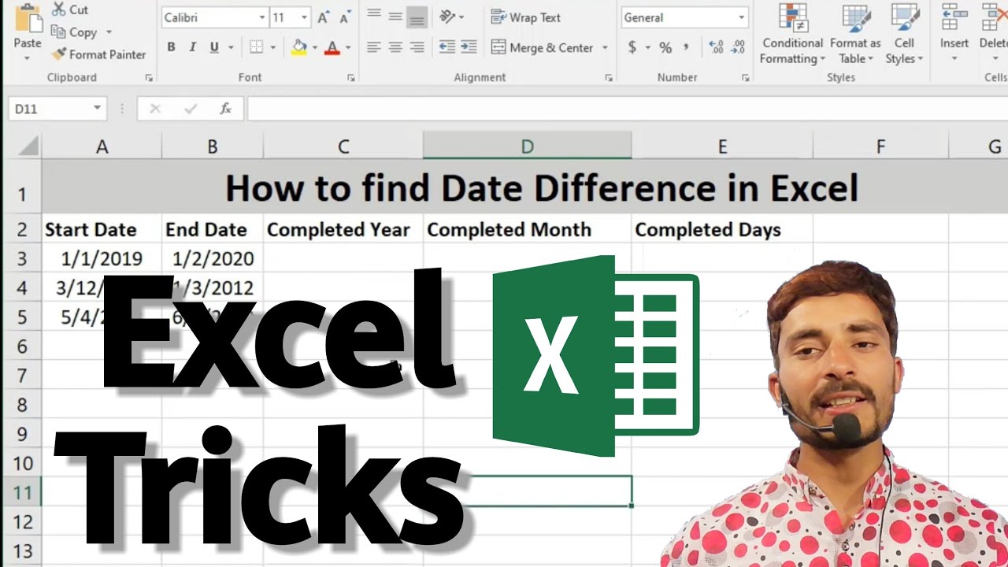Set Top Align for cell text
This screenshot has height=567, width=1008.
[x=374, y=16]
